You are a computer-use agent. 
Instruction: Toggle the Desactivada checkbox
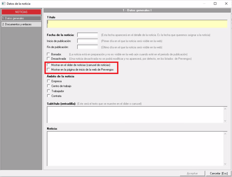(48, 59)
